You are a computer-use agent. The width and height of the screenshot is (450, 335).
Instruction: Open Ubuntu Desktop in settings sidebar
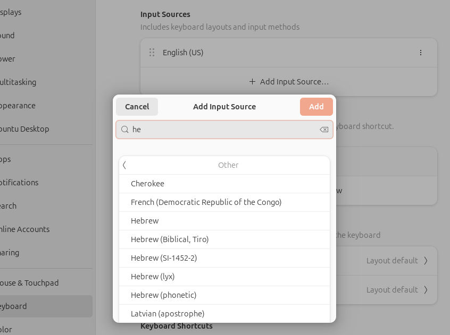point(46,129)
